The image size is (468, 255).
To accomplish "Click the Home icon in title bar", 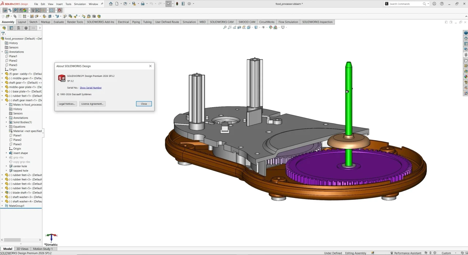I will coord(111,4).
